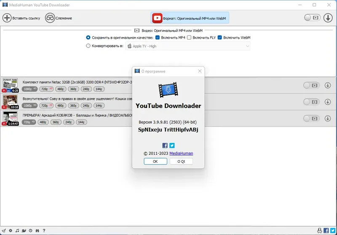337x235 pixels.
Task: Click Возмутительно! Сову video title text
Action: (77, 99)
